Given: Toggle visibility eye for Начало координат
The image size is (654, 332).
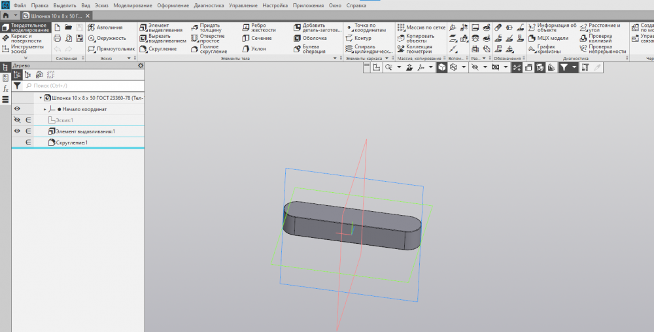Looking at the screenshot, I should pyautogui.click(x=17, y=109).
